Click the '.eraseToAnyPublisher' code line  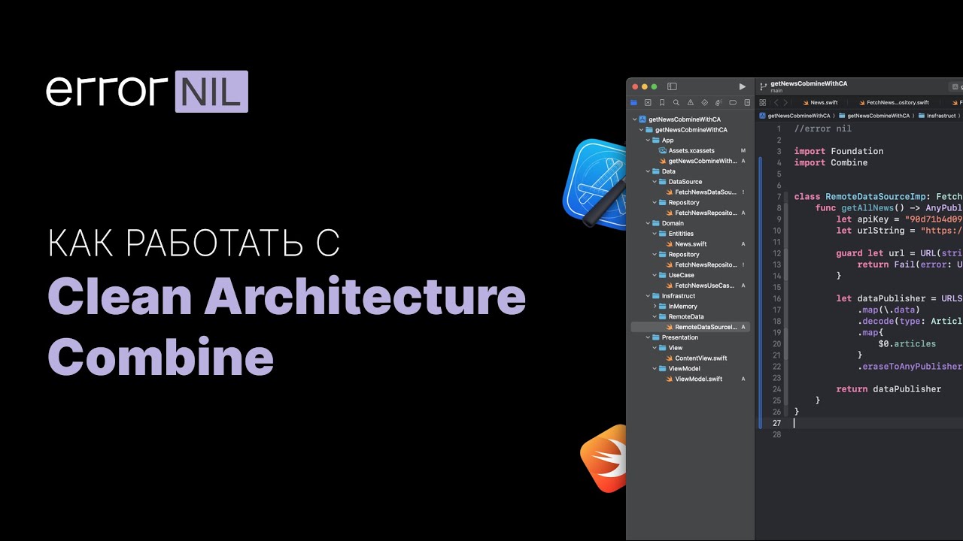[910, 367]
